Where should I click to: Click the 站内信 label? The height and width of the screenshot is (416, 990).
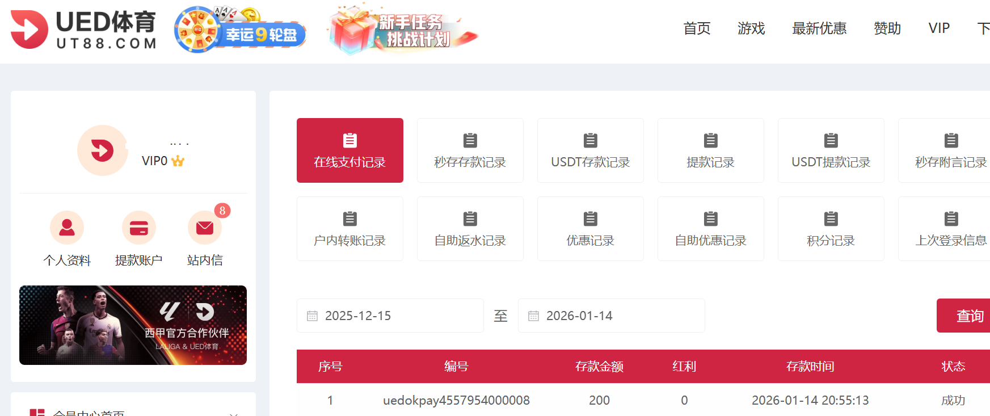point(205,260)
